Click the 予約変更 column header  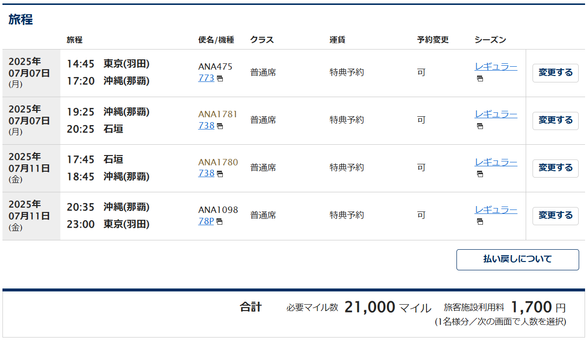pyautogui.click(x=433, y=40)
